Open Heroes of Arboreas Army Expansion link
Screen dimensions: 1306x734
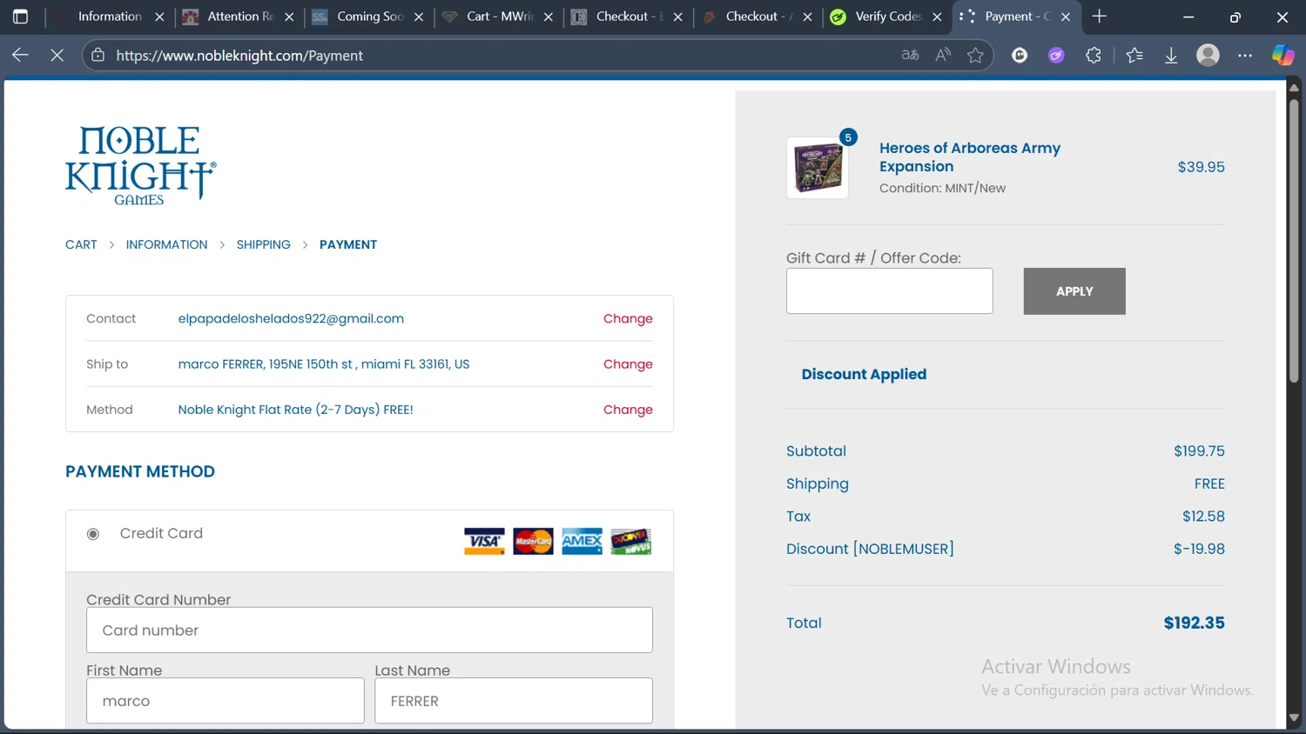pos(969,157)
